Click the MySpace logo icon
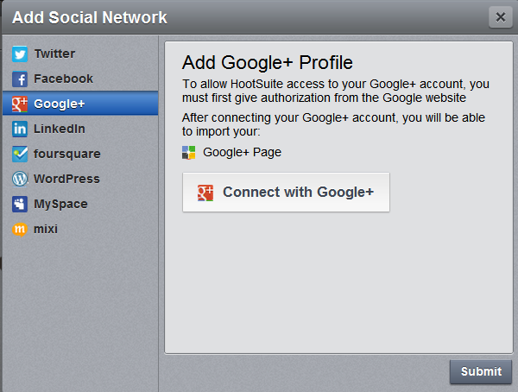518x392 pixels. click(19, 205)
